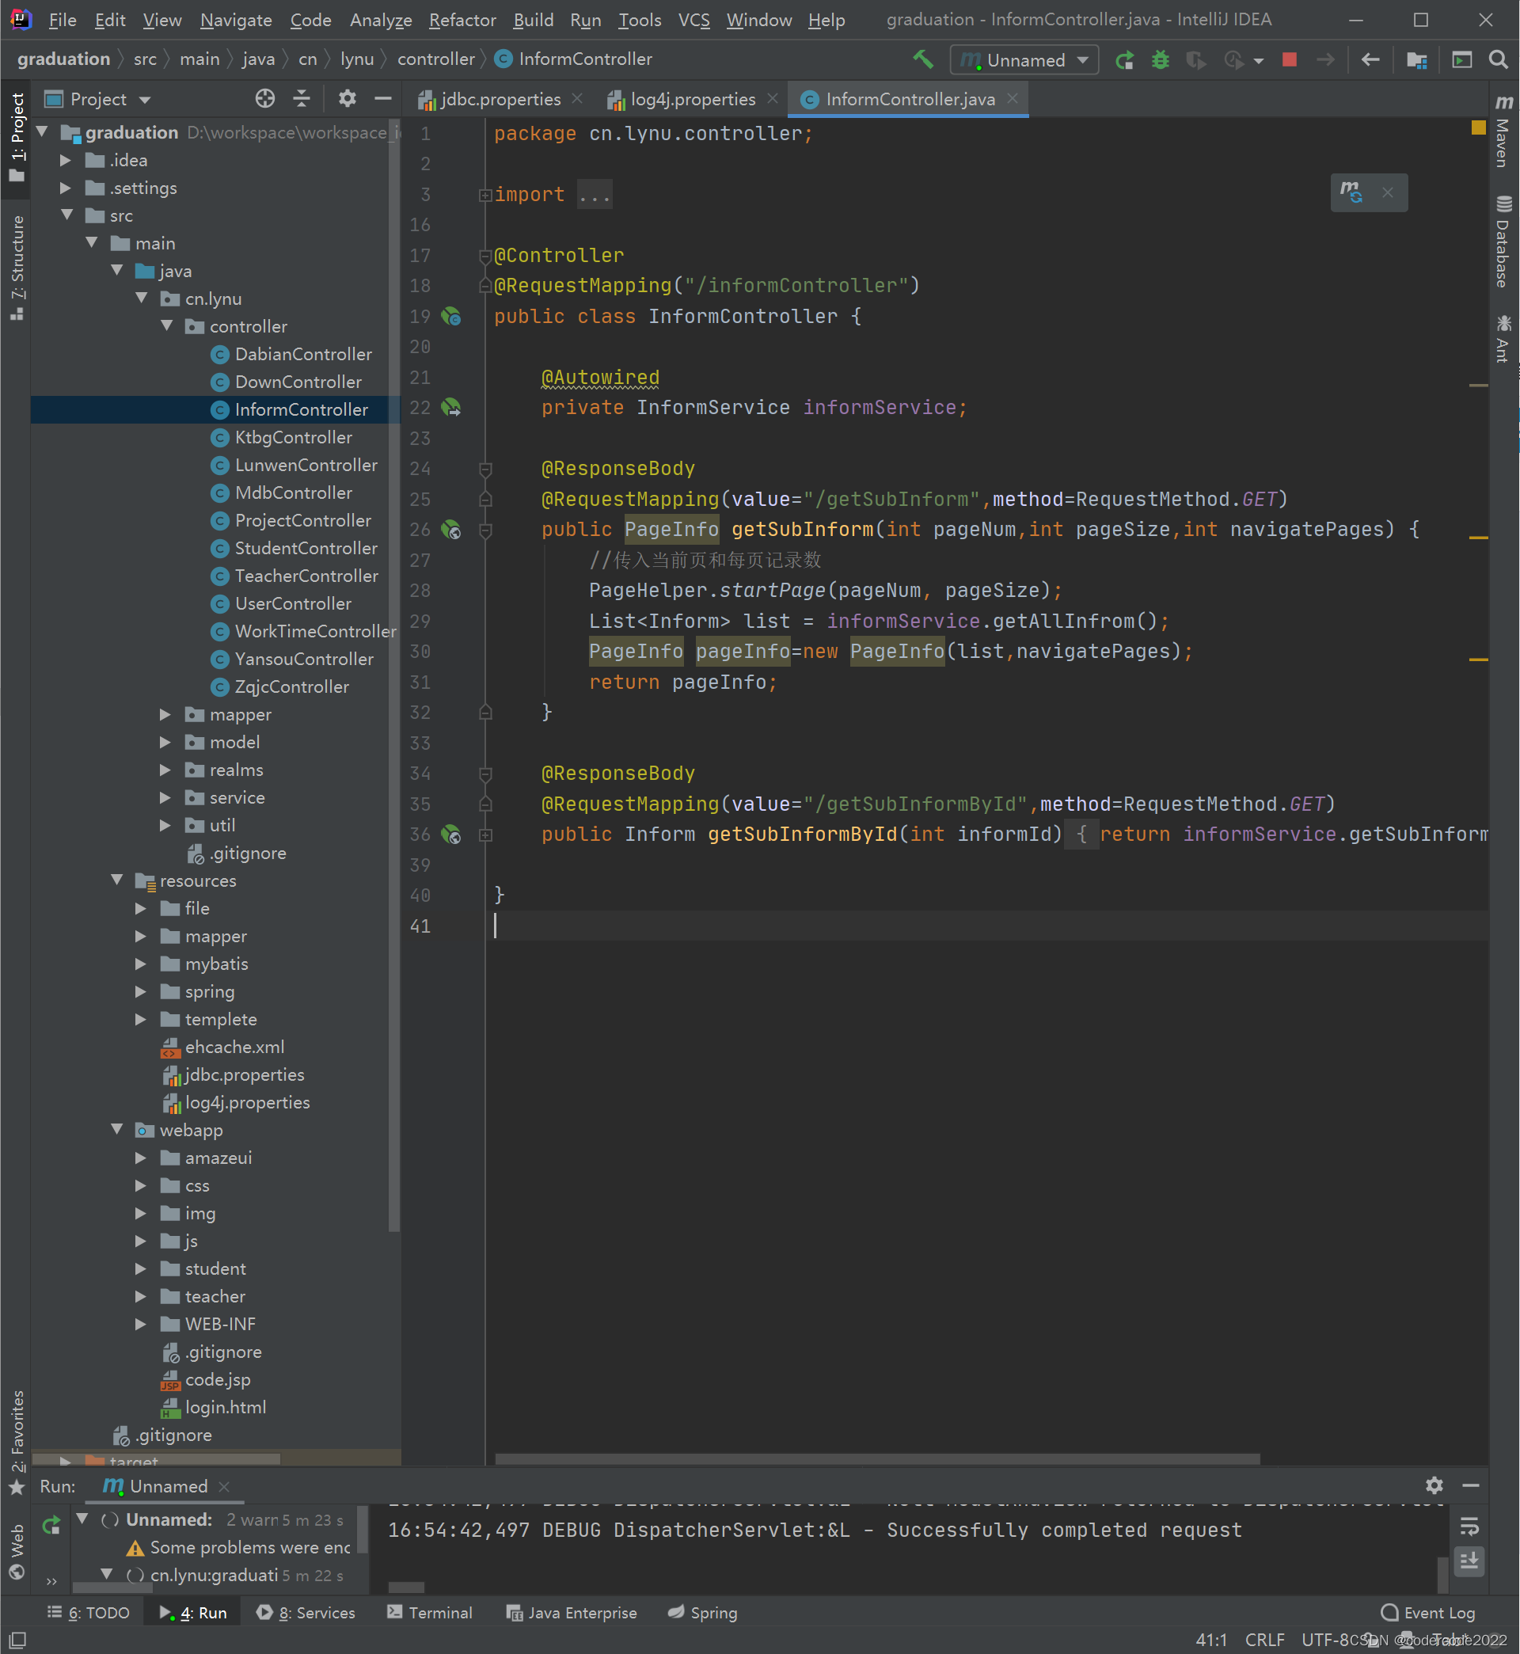The image size is (1520, 1654).
Task: Open Run panel settings gear
Action: (x=1434, y=1485)
